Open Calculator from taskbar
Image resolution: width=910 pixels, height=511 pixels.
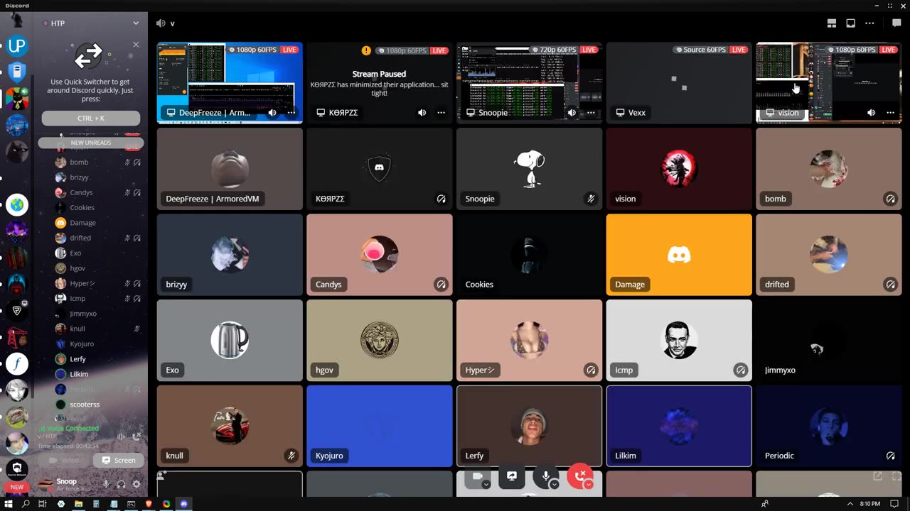click(x=96, y=504)
